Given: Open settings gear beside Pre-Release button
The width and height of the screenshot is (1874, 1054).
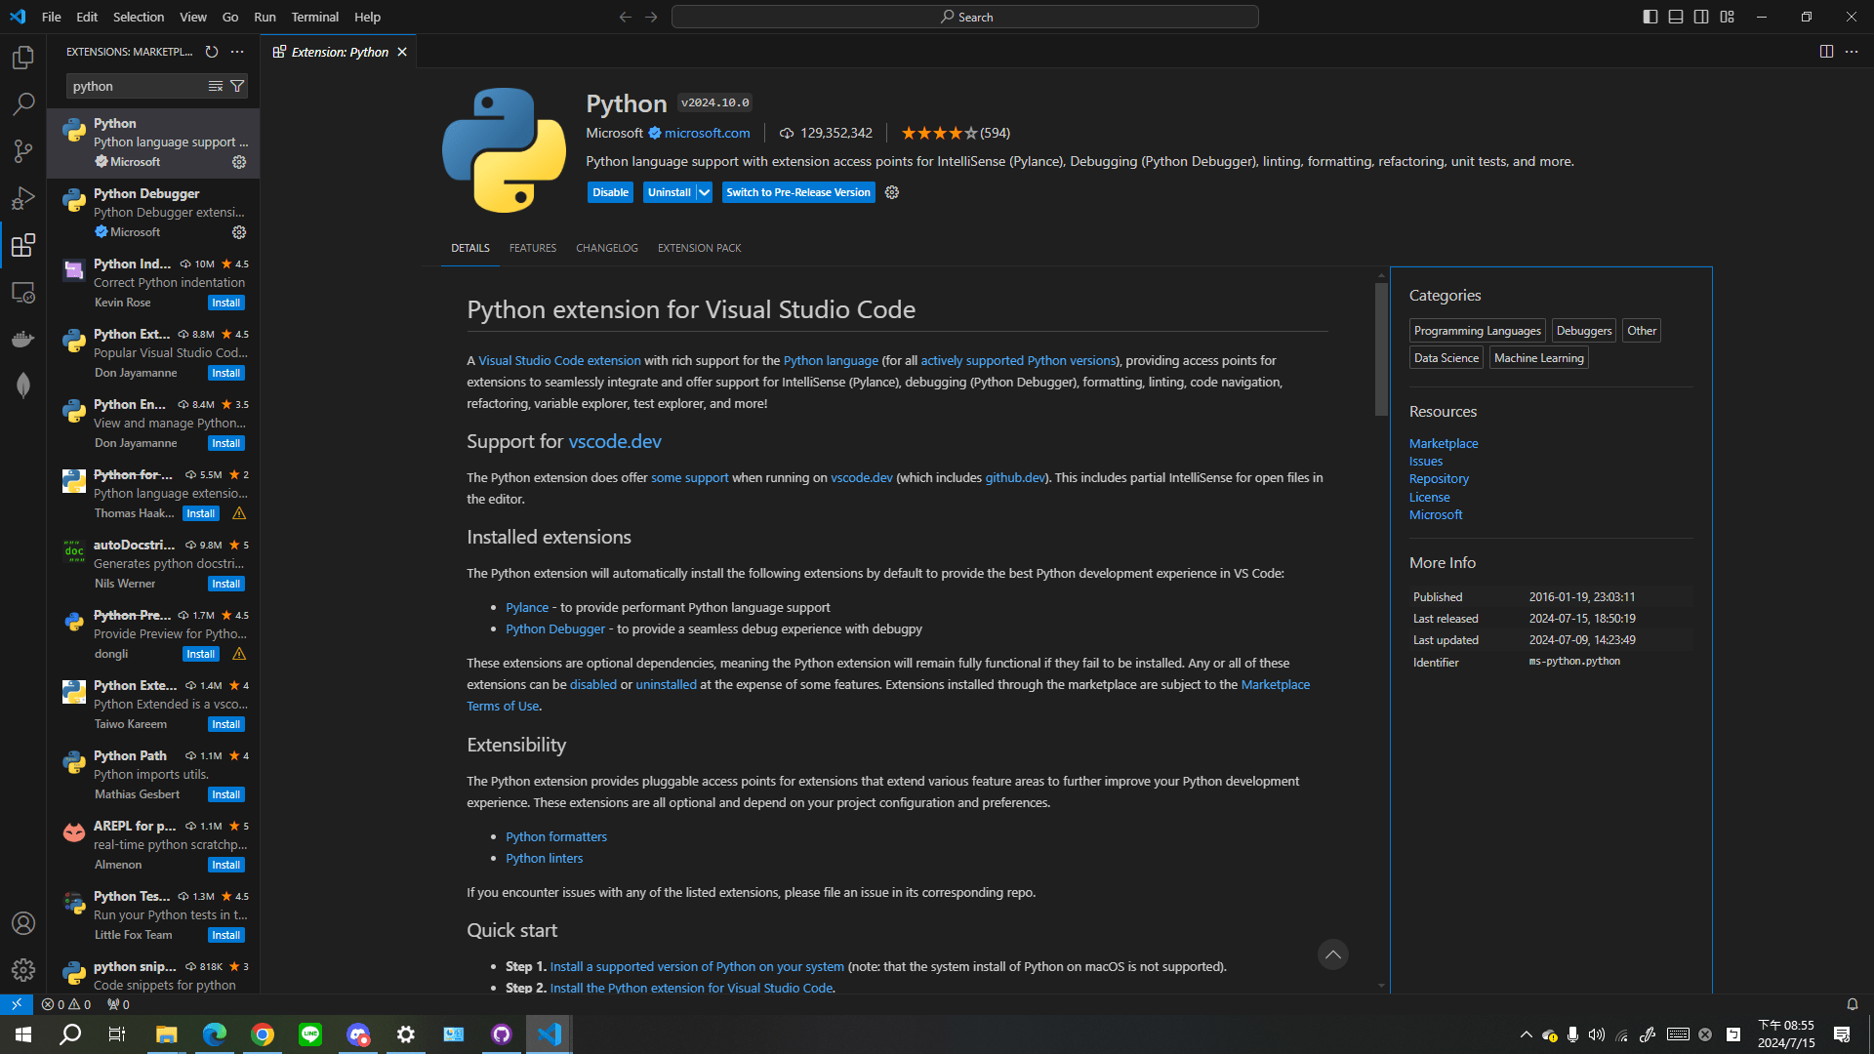Looking at the screenshot, I should point(892,192).
